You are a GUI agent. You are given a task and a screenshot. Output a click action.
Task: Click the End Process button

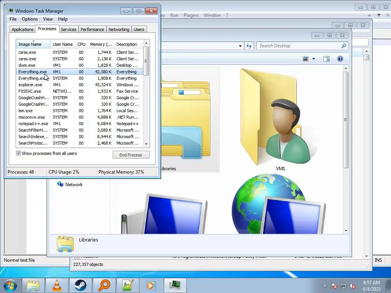point(131,155)
